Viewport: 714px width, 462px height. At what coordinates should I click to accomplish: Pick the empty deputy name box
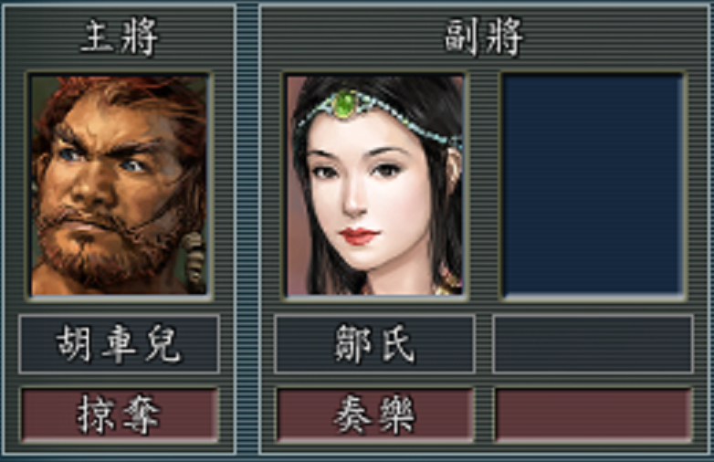pyautogui.click(x=593, y=344)
